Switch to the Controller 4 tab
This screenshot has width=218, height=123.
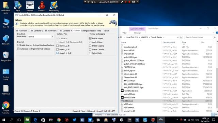coord(66,31)
